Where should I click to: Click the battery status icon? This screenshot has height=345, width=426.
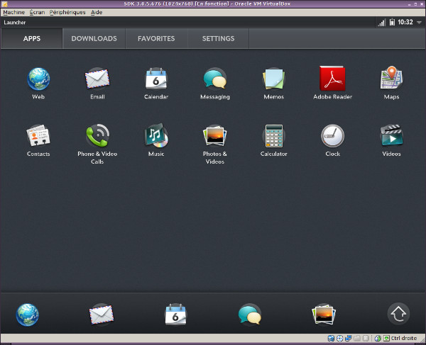tap(392, 22)
